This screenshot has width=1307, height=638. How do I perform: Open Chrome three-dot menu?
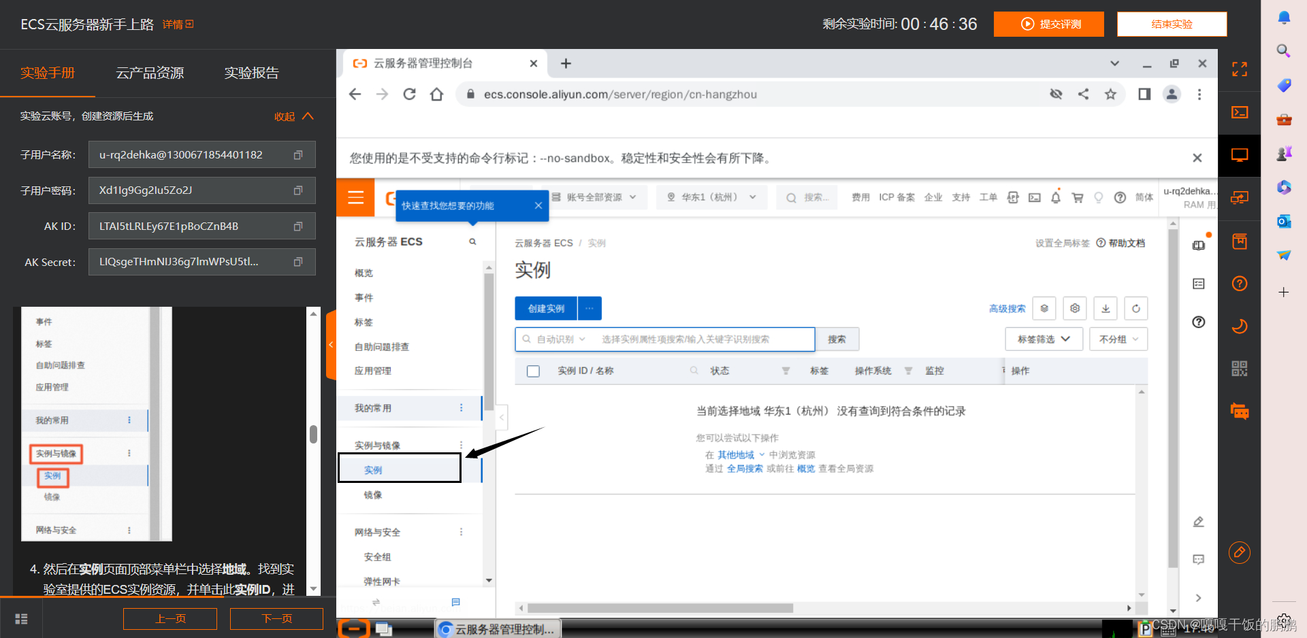pos(1199,95)
